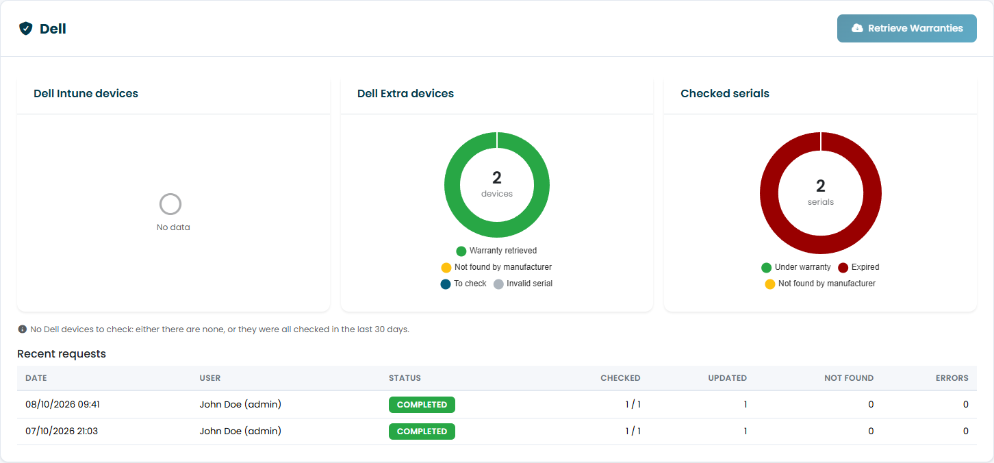Click the 1 / 1 checked value in the 07/10/2026 row
994x463 pixels.
[x=633, y=431]
